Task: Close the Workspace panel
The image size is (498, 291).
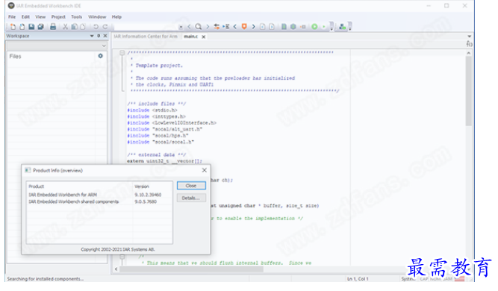Action: coord(105,36)
